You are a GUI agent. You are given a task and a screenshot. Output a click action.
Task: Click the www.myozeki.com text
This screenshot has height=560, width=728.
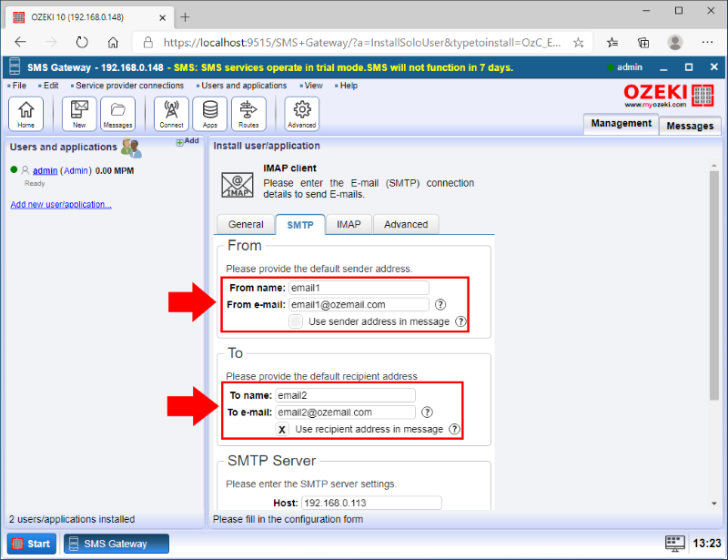point(655,105)
